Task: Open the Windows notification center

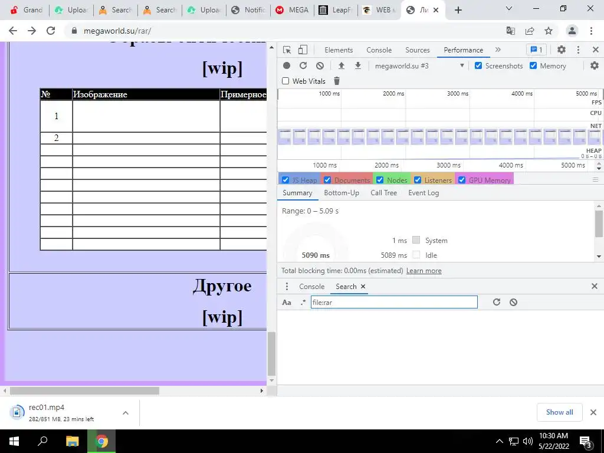Action: (586, 442)
